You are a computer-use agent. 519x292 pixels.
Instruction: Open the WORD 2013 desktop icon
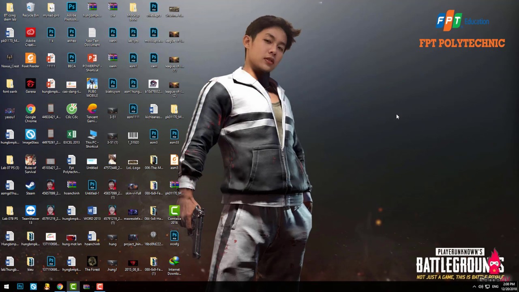point(92,213)
